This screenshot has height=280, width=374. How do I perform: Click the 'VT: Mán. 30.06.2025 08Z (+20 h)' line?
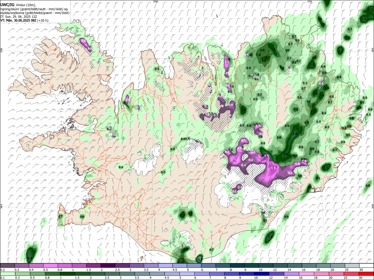coord(24,20)
